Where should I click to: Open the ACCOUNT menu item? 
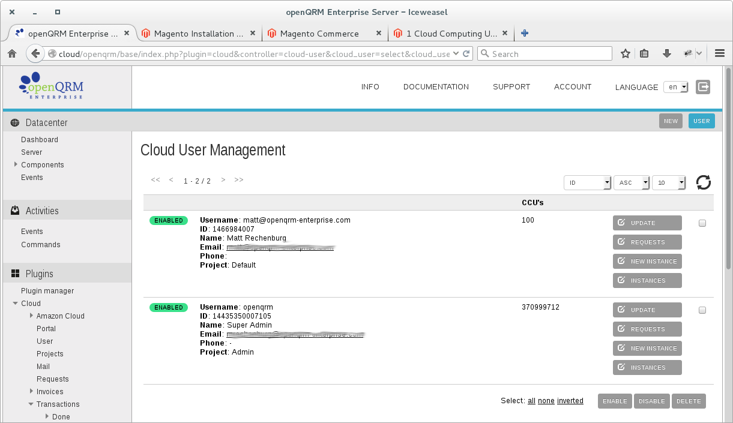573,87
